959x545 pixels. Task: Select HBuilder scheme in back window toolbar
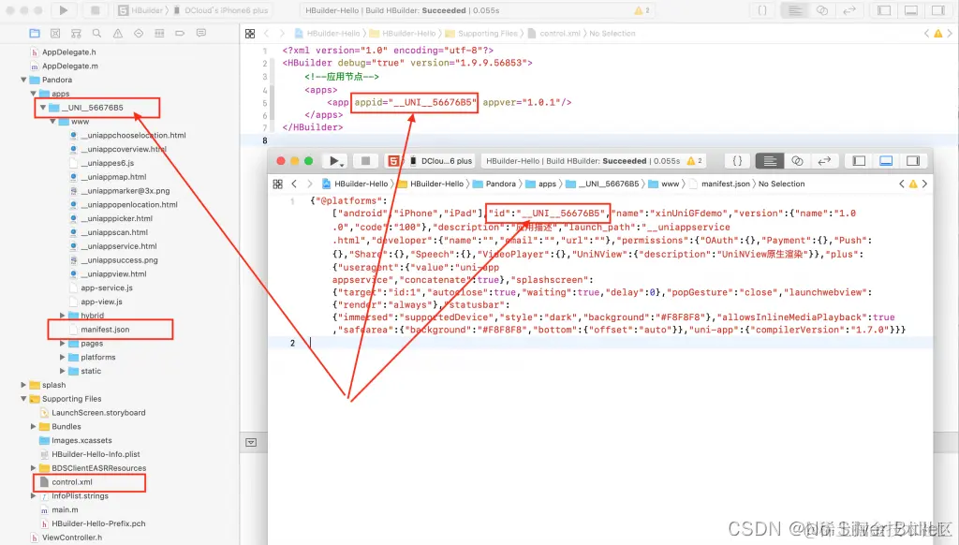point(141,10)
